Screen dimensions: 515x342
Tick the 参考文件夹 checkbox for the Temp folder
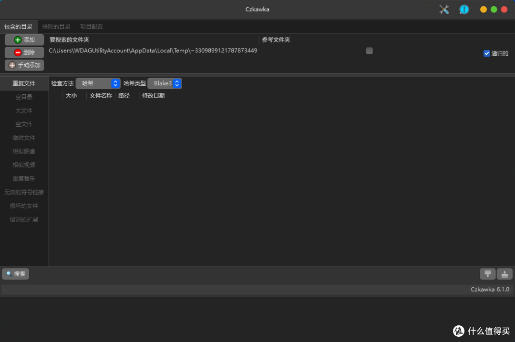(369, 50)
